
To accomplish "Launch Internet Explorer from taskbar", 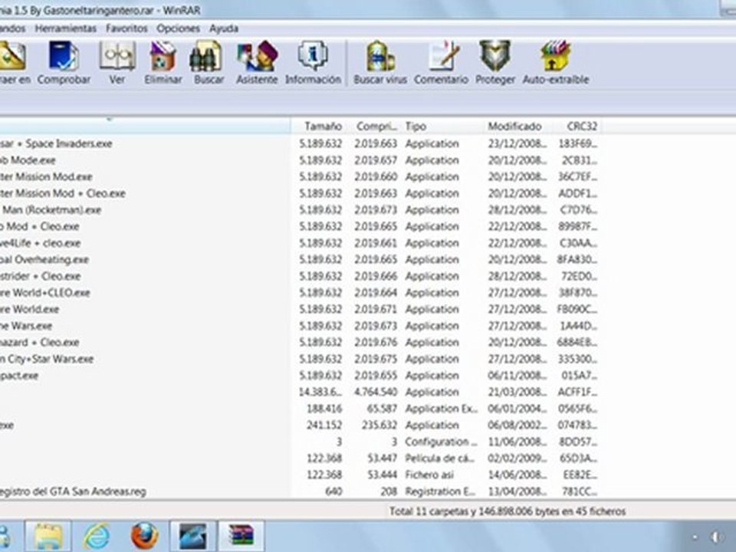I will pyautogui.click(x=96, y=536).
